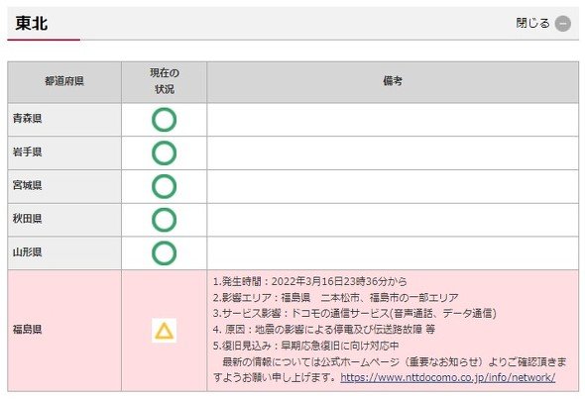
Task: Select the 東北 region heading
Action: (32, 24)
